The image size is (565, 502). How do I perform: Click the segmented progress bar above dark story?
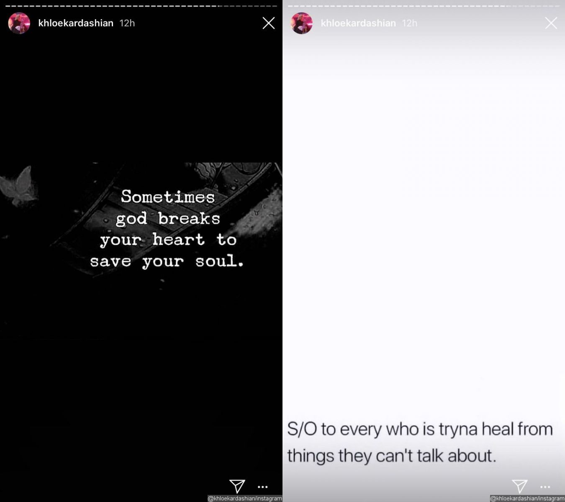pos(141,6)
